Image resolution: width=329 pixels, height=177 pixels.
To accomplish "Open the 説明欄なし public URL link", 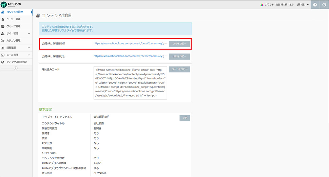I will 130,56.
